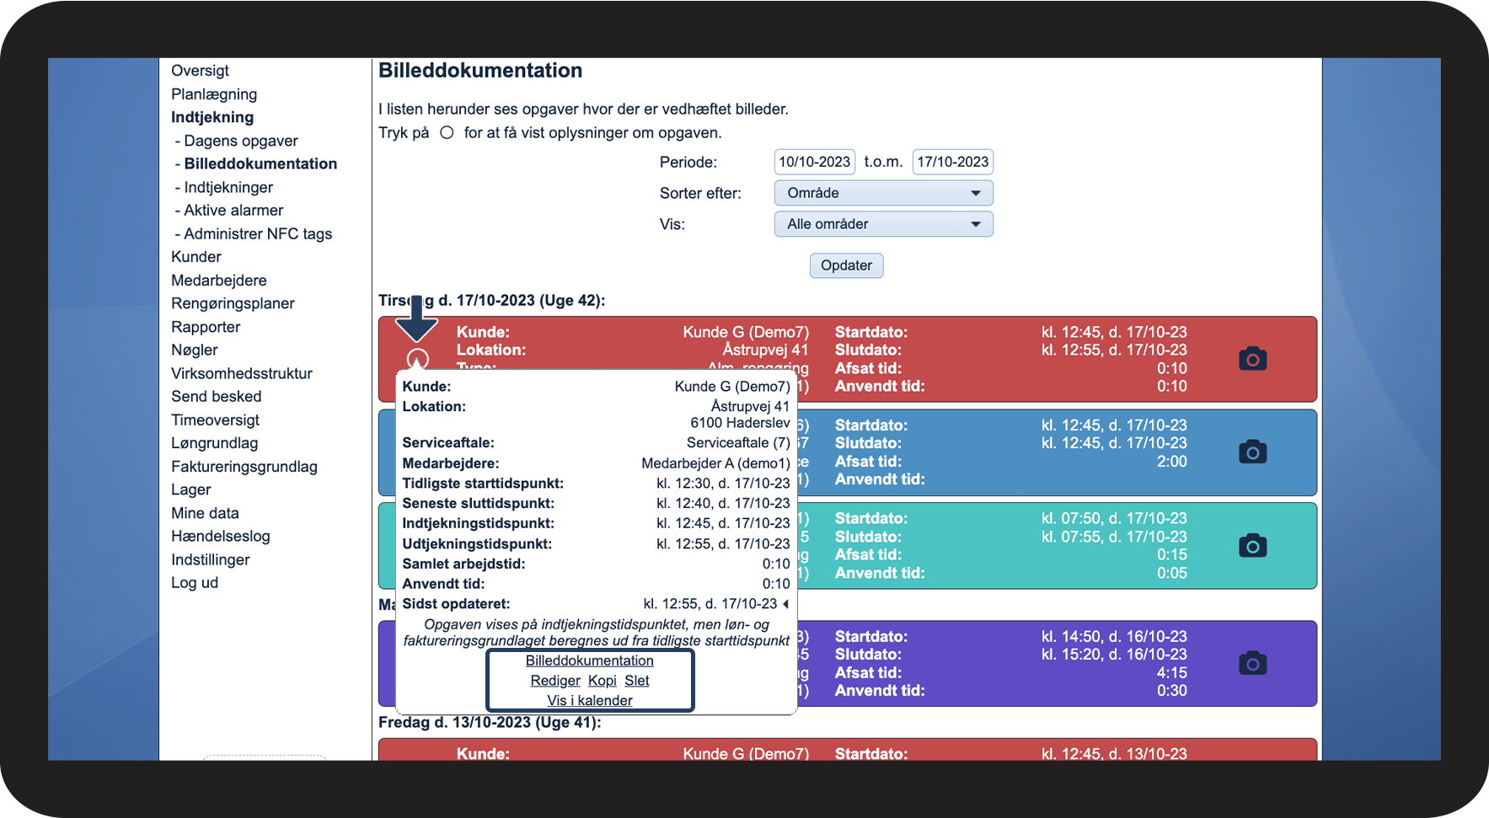Click purple card allotted time 4:15
This screenshot has height=818, width=1489.
tap(1172, 673)
